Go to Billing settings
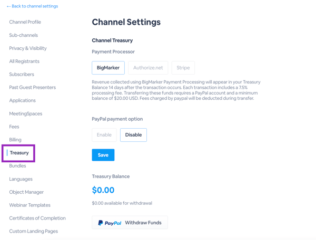The height and width of the screenshot is (240, 316). point(15,140)
